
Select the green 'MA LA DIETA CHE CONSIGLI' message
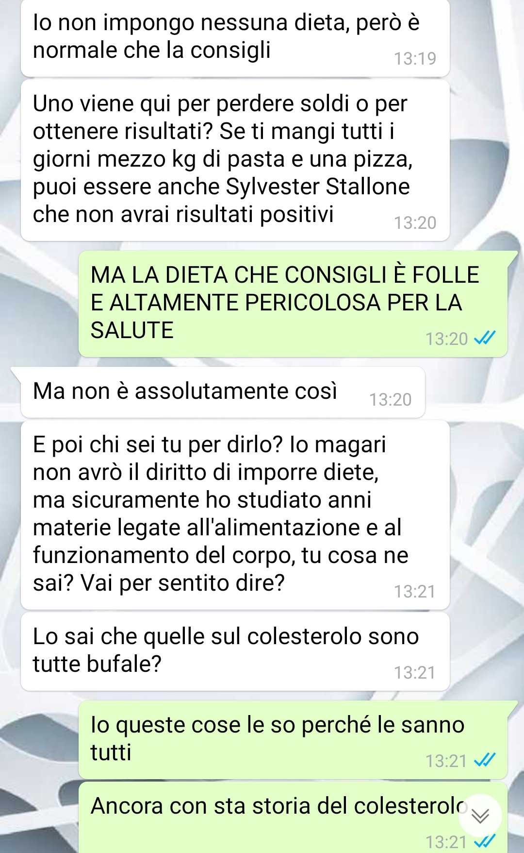coord(293,304)
